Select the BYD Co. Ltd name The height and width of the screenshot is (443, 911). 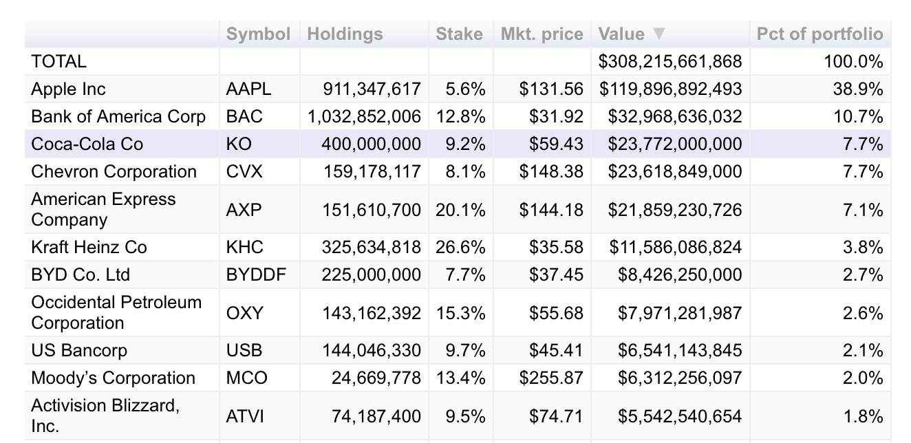80,274
